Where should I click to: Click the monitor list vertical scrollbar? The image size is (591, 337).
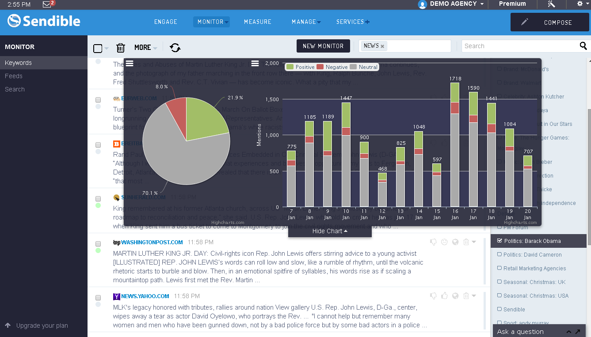pos(588,177)
